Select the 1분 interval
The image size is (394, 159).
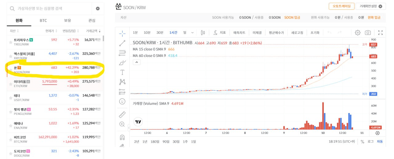coord(135,32)
